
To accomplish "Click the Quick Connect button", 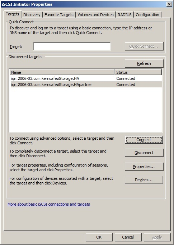I will pos(144,46).
